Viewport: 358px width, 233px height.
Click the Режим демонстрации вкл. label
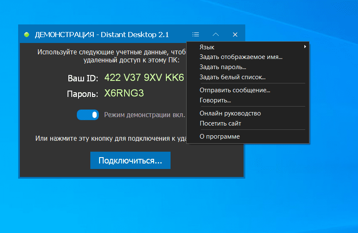[144, 115]
